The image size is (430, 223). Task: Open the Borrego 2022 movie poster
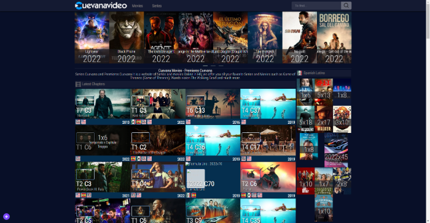(x=334, y=37)
